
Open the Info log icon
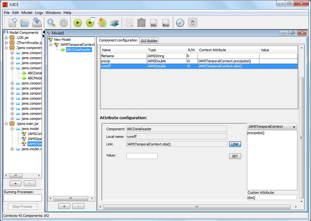[x=153, y=23]
